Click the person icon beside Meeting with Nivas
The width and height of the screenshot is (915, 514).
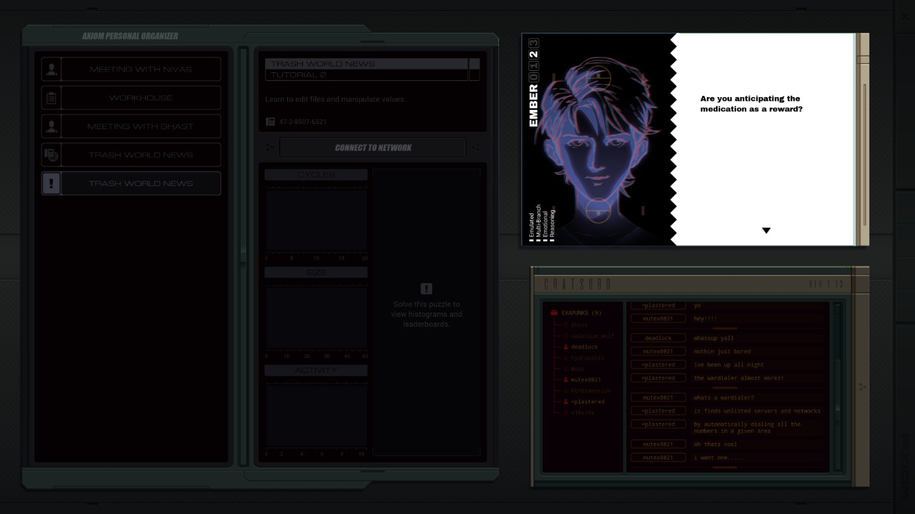(51, 69)
